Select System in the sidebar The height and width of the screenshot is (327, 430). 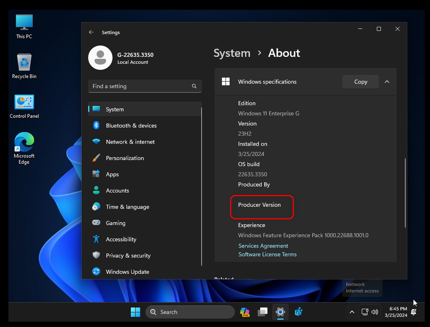(x=145, y=109)
